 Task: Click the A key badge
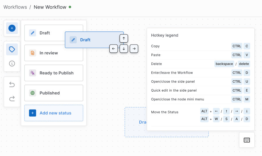(237, 119)
